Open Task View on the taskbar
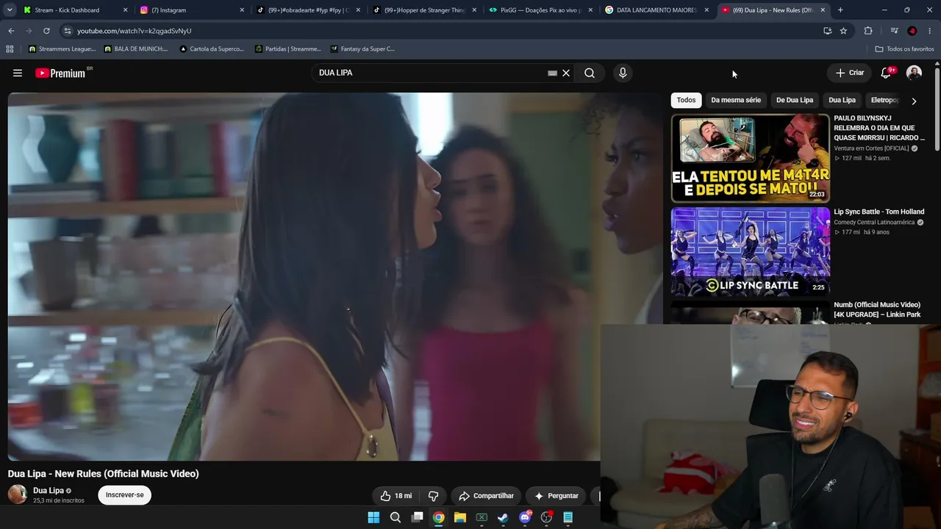 (x=417, y=517)
